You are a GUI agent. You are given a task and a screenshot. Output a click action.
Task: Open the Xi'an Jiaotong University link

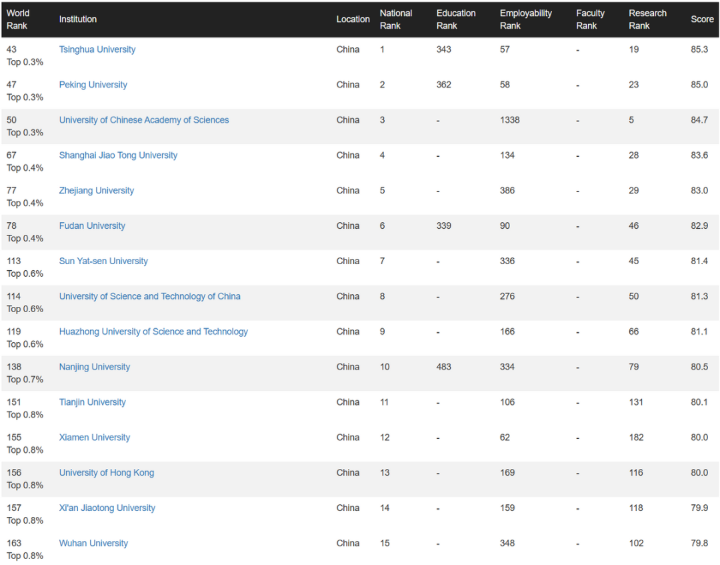tap(107, 508)
